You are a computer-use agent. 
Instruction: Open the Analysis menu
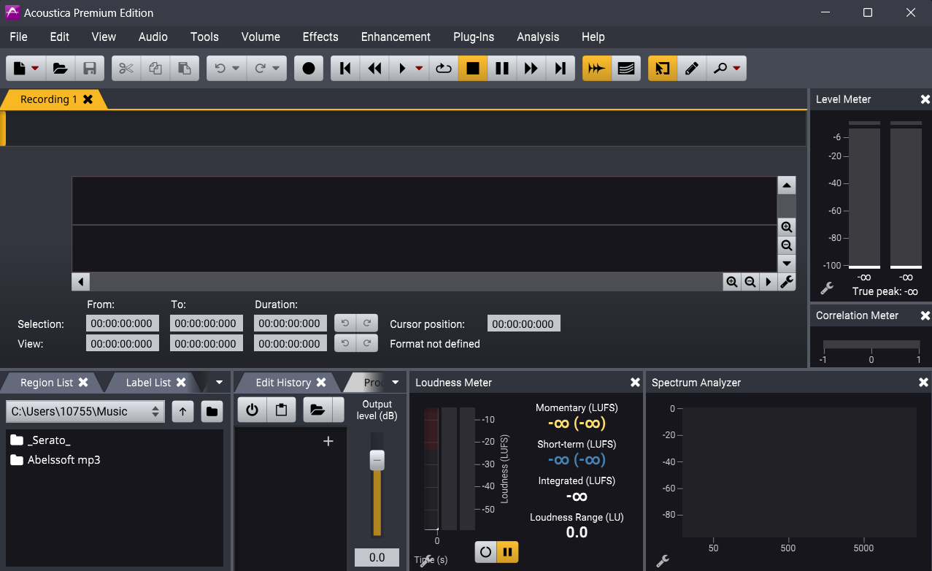tap(538, 37)
